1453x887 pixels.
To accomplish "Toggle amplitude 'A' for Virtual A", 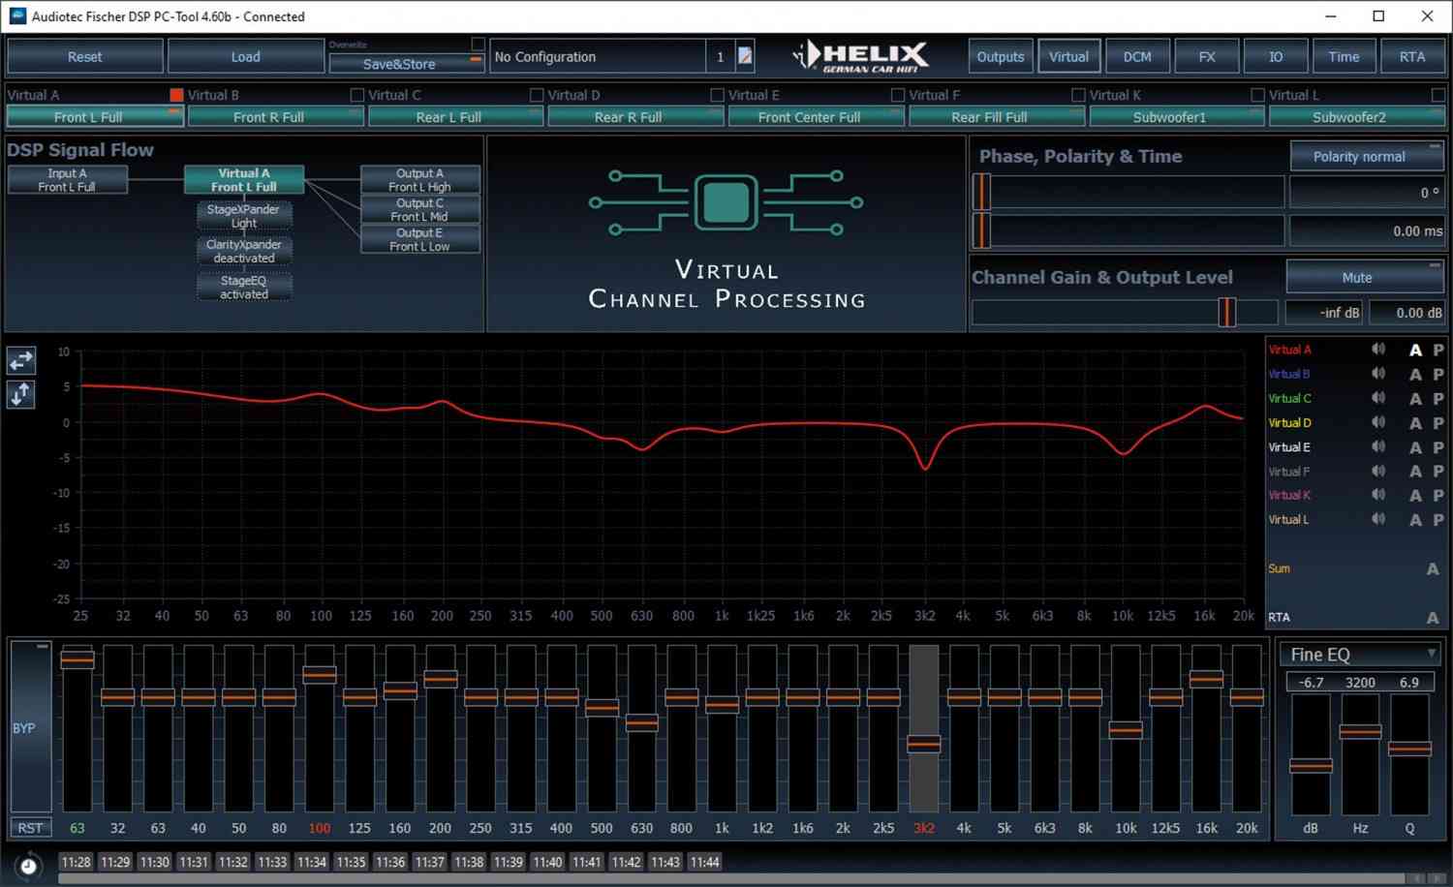I will click(1415, 351).
